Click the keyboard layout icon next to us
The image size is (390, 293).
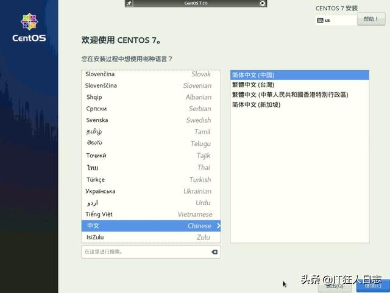[321, 20]
